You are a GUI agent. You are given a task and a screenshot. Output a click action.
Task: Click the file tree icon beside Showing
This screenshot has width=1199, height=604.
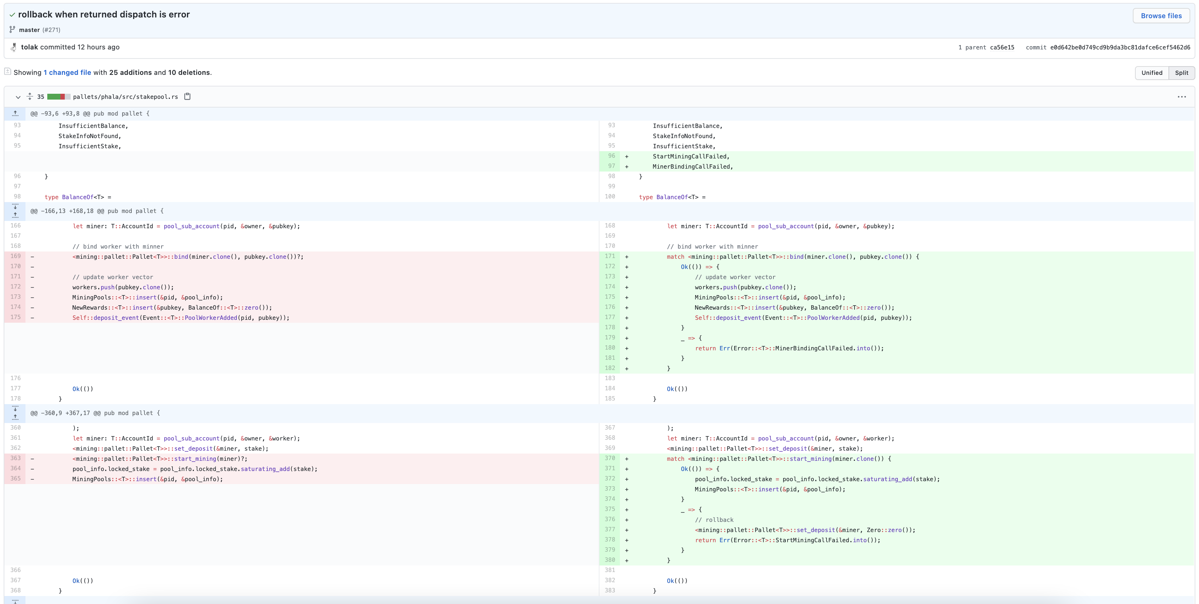point(7,72)
